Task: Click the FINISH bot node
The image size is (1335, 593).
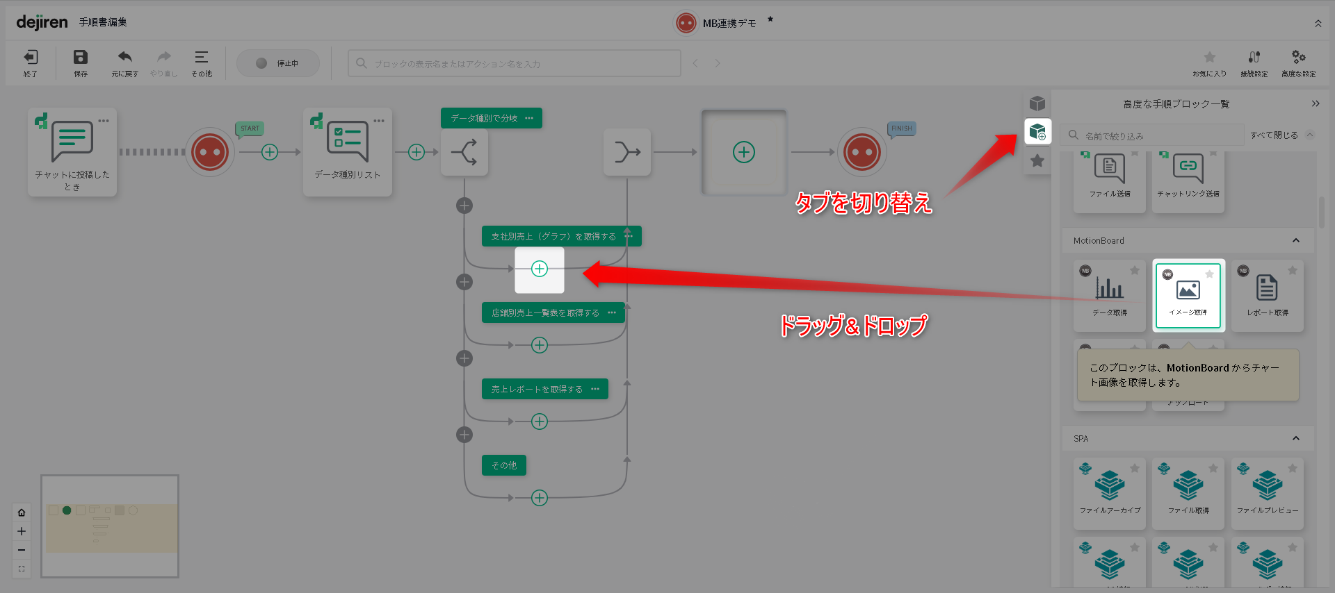Action: point(862,151)
